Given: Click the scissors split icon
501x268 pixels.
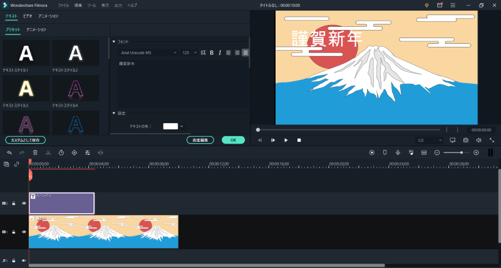Looking at the screenshot, I should [48, 152].
